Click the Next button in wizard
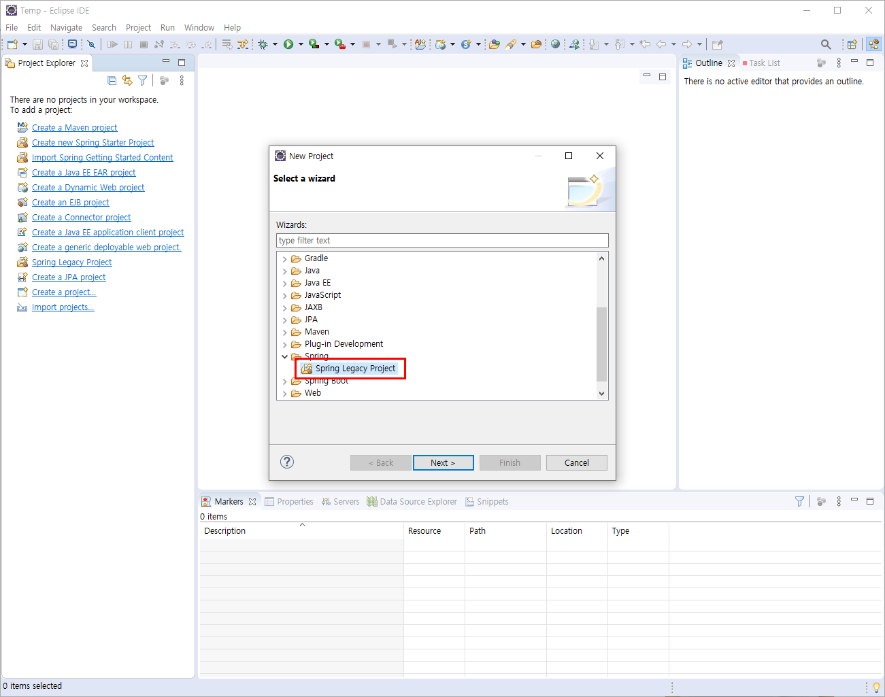 coord(443,462)
